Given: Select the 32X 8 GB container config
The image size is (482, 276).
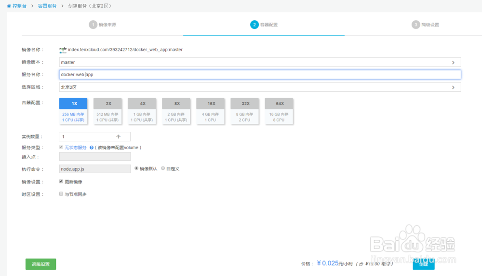Looking at the screenshot, I should [x=245, y=111].
